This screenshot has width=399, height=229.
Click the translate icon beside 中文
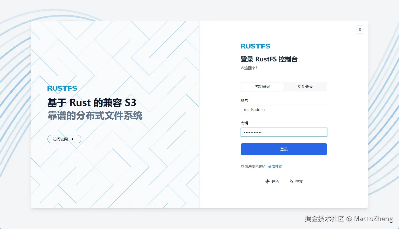tap(291, 181)
